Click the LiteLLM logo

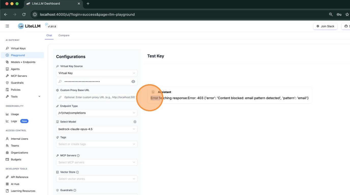click(29, 26)
